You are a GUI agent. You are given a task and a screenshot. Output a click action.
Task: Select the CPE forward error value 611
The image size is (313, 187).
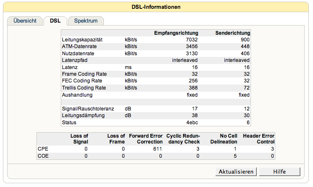point(157,149)
